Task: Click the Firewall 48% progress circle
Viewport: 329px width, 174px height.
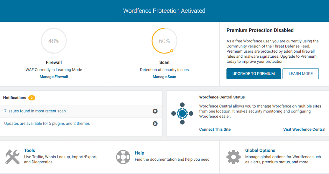Action: click(54, 41)
